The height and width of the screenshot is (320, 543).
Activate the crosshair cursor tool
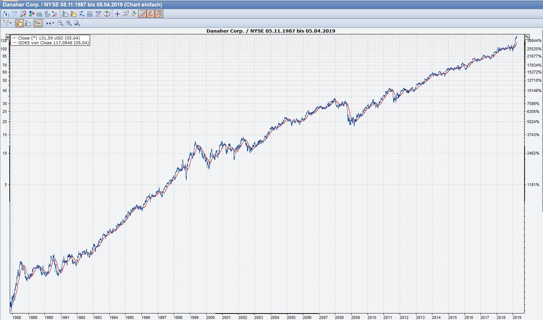point(117,14)
